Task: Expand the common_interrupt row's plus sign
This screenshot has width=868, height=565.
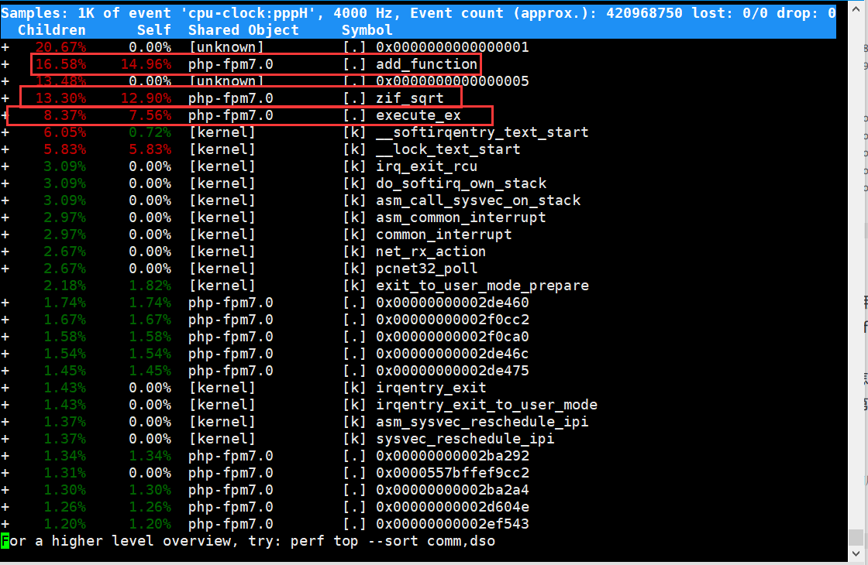Action: (5, 235)
